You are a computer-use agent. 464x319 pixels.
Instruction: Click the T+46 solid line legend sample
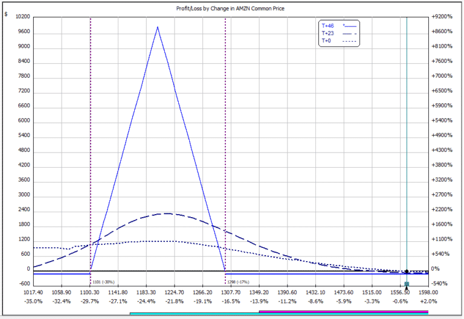point(349,26)
